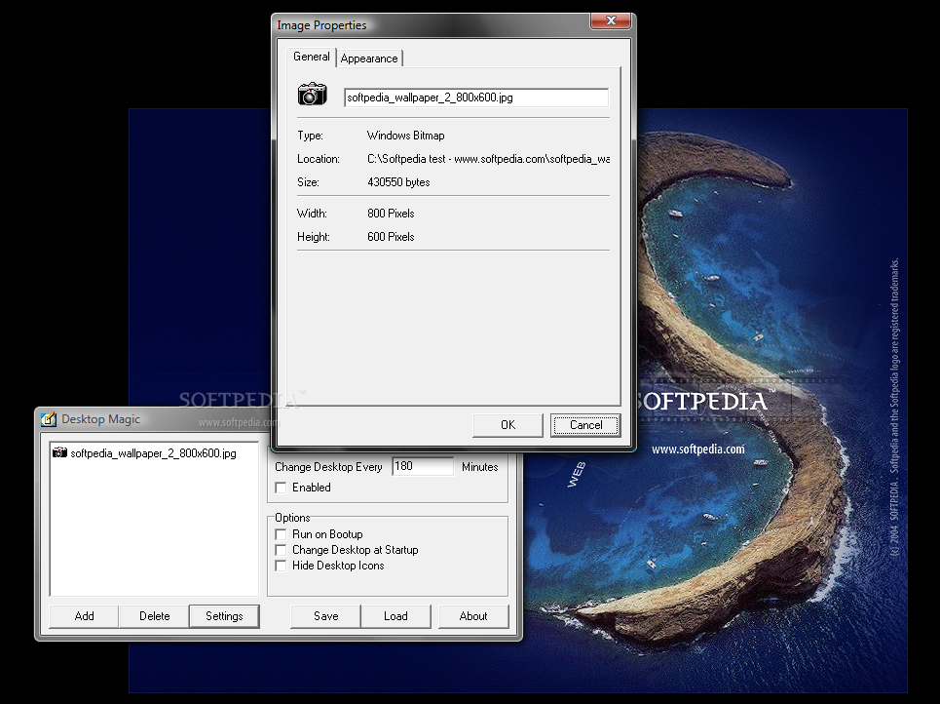Click OK in Image Properties
This screenshot has height=704, width=940.
(508, 425)
